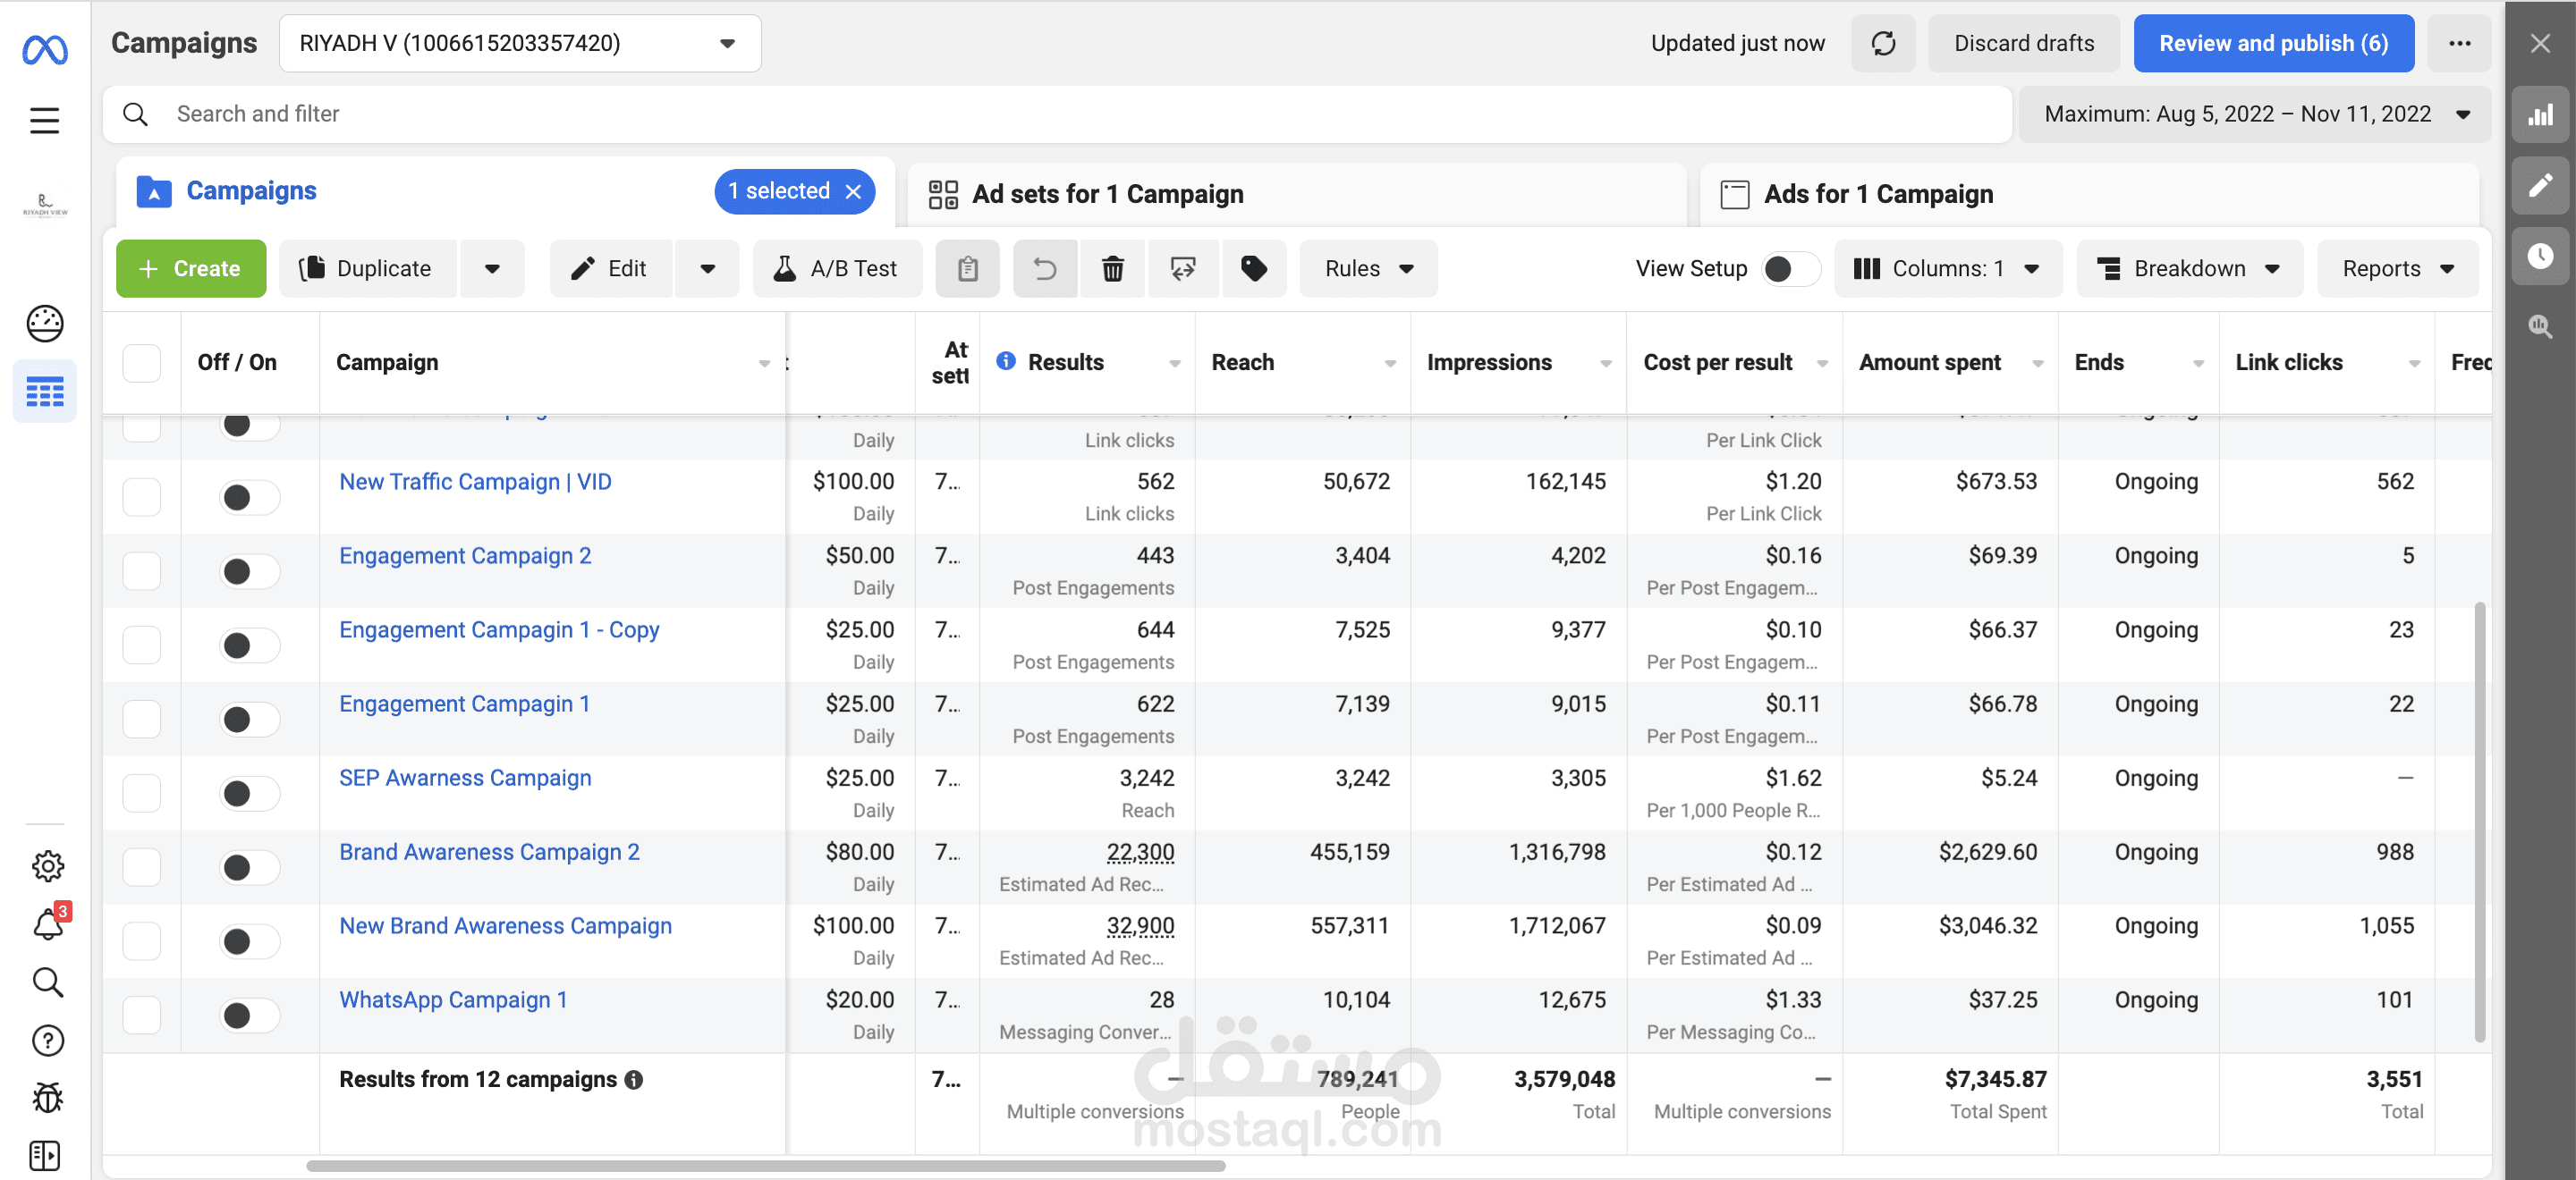Open activity history clock icon
The height and width of the screenshot is (1180, 2576).
[x=2540, y=256]
